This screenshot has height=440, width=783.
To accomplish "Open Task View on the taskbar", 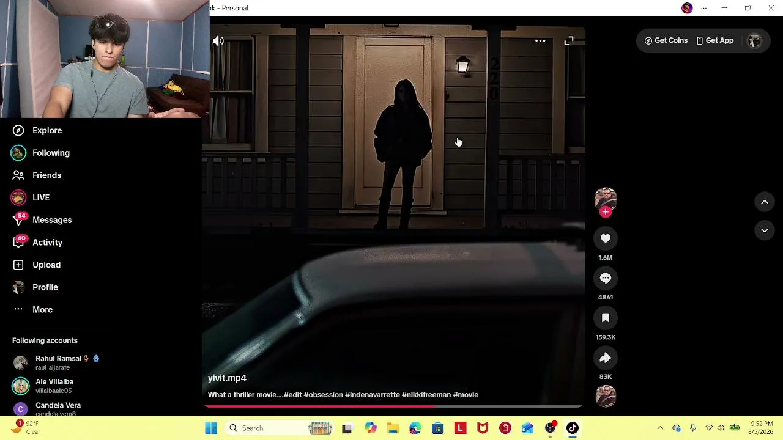I will (347, 428).
